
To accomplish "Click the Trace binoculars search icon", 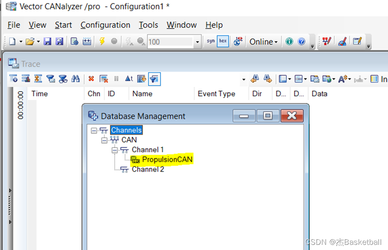I will click(75, 79).
